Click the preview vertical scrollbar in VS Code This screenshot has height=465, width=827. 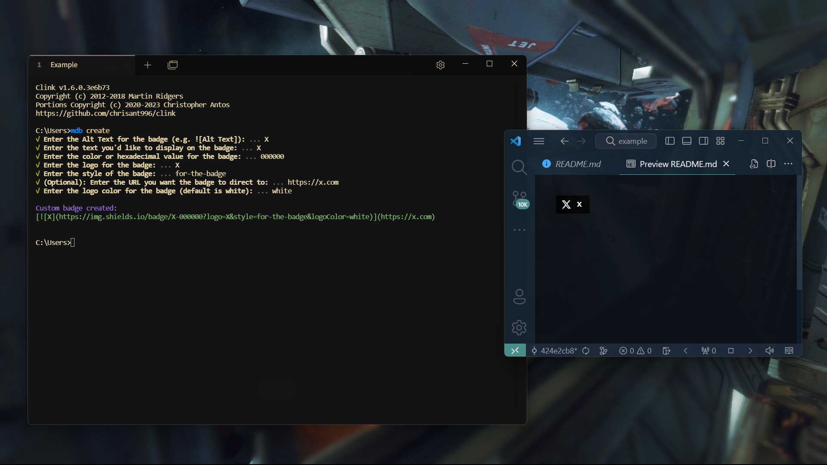coord(799,232)
